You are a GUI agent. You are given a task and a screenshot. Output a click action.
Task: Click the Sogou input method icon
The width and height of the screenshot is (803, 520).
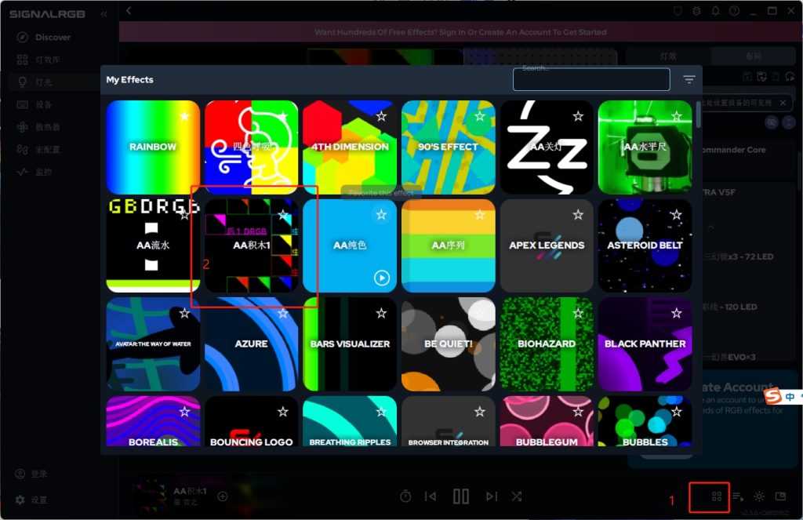773,395
